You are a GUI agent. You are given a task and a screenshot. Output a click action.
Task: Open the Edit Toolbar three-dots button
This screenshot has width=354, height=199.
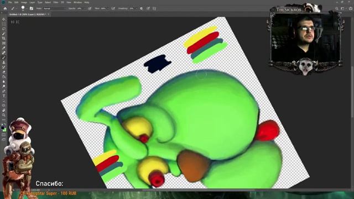pos(4,120)
